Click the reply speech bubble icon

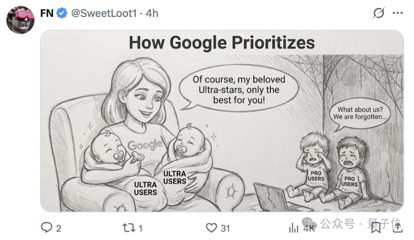pyautogui.click(x=46, y=228)
